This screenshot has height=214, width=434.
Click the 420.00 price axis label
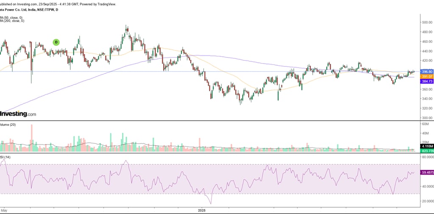(427, 61)
